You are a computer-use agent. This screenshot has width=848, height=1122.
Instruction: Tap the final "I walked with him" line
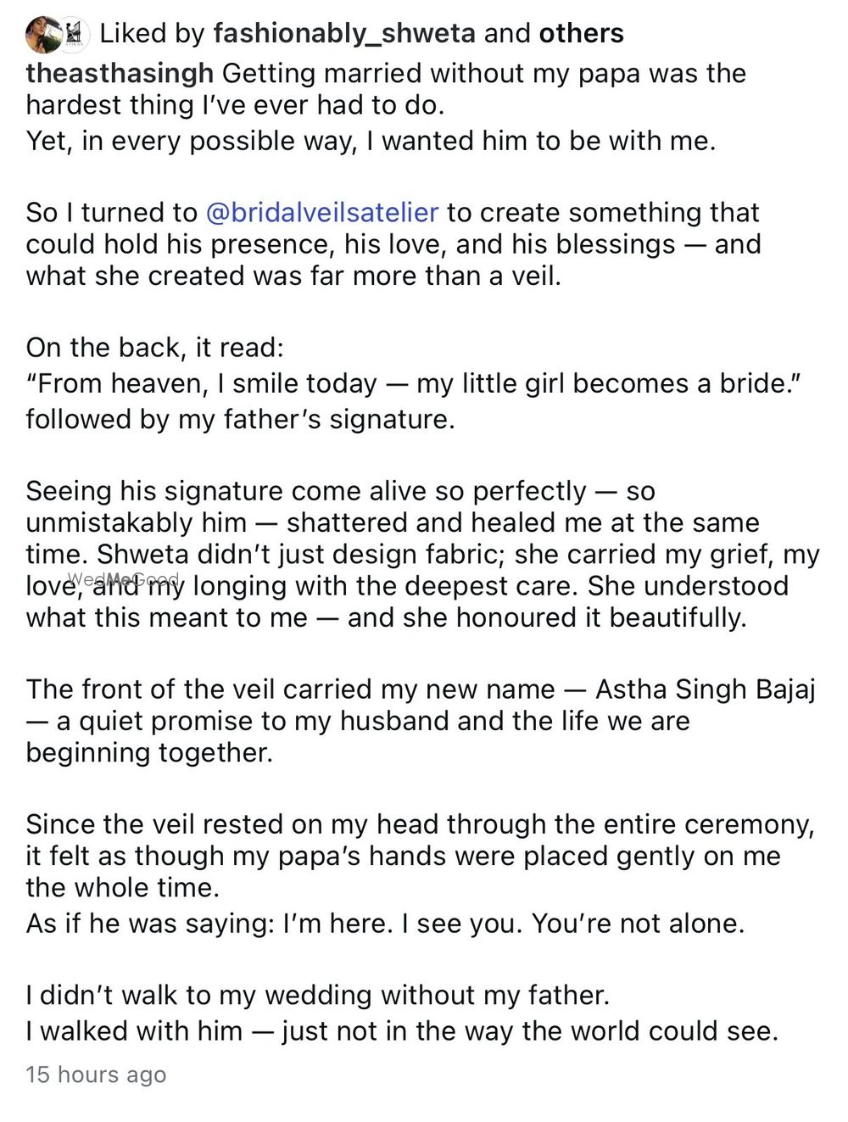pos(402,1031)
